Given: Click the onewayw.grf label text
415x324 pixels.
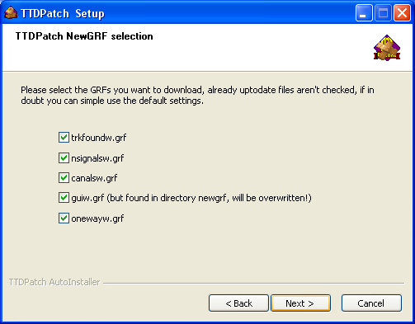Looking at the screenshot, I should click(97, 218).
